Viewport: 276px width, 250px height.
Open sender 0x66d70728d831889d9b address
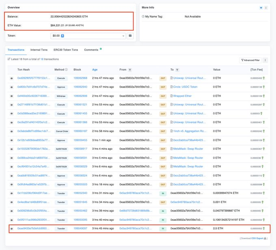tap(136, 211)
